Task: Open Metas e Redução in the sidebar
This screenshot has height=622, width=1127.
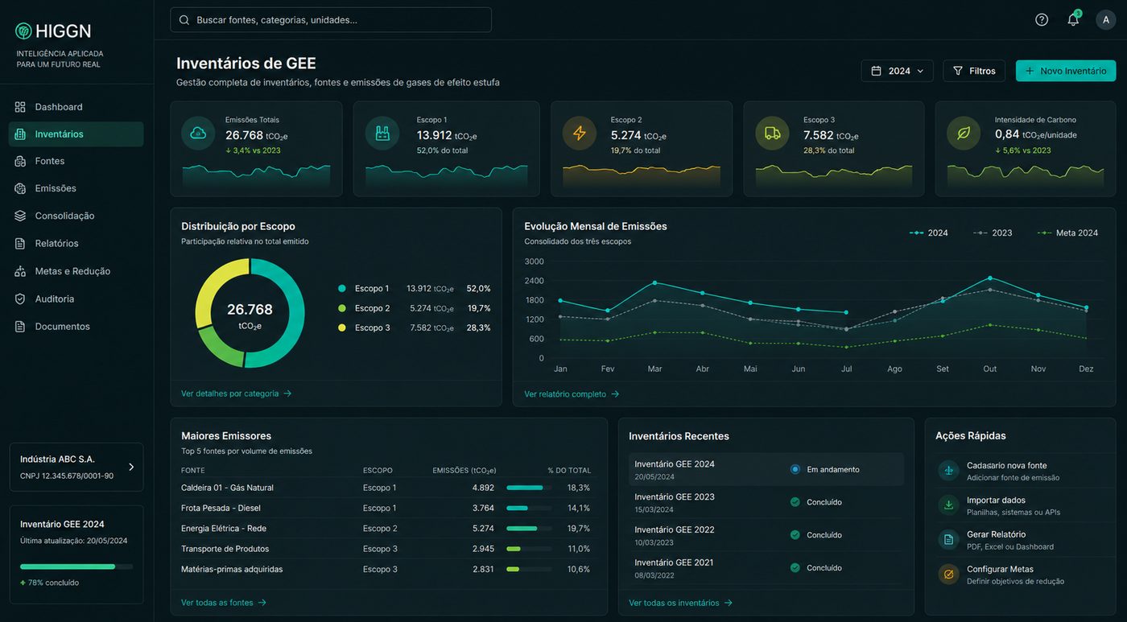Action: tap(76, 271)
